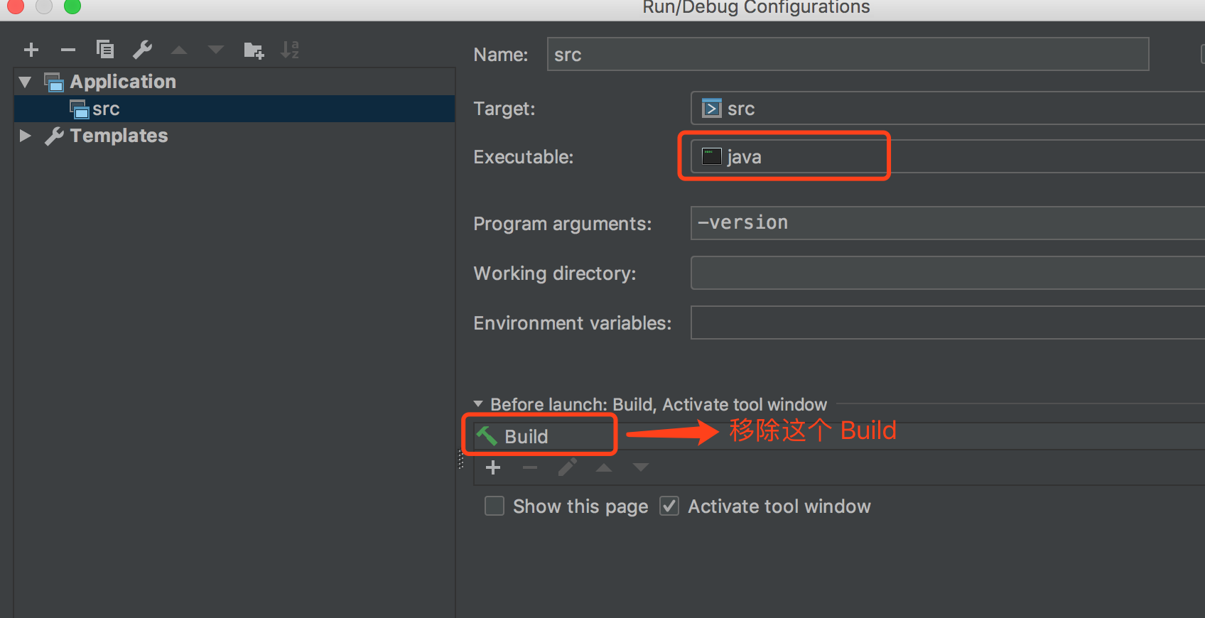Screen dimensions: 1205x618
Task: Move configuration down with the top toolbar arrow
Action: pyautogui.click(x=216, y=50)
